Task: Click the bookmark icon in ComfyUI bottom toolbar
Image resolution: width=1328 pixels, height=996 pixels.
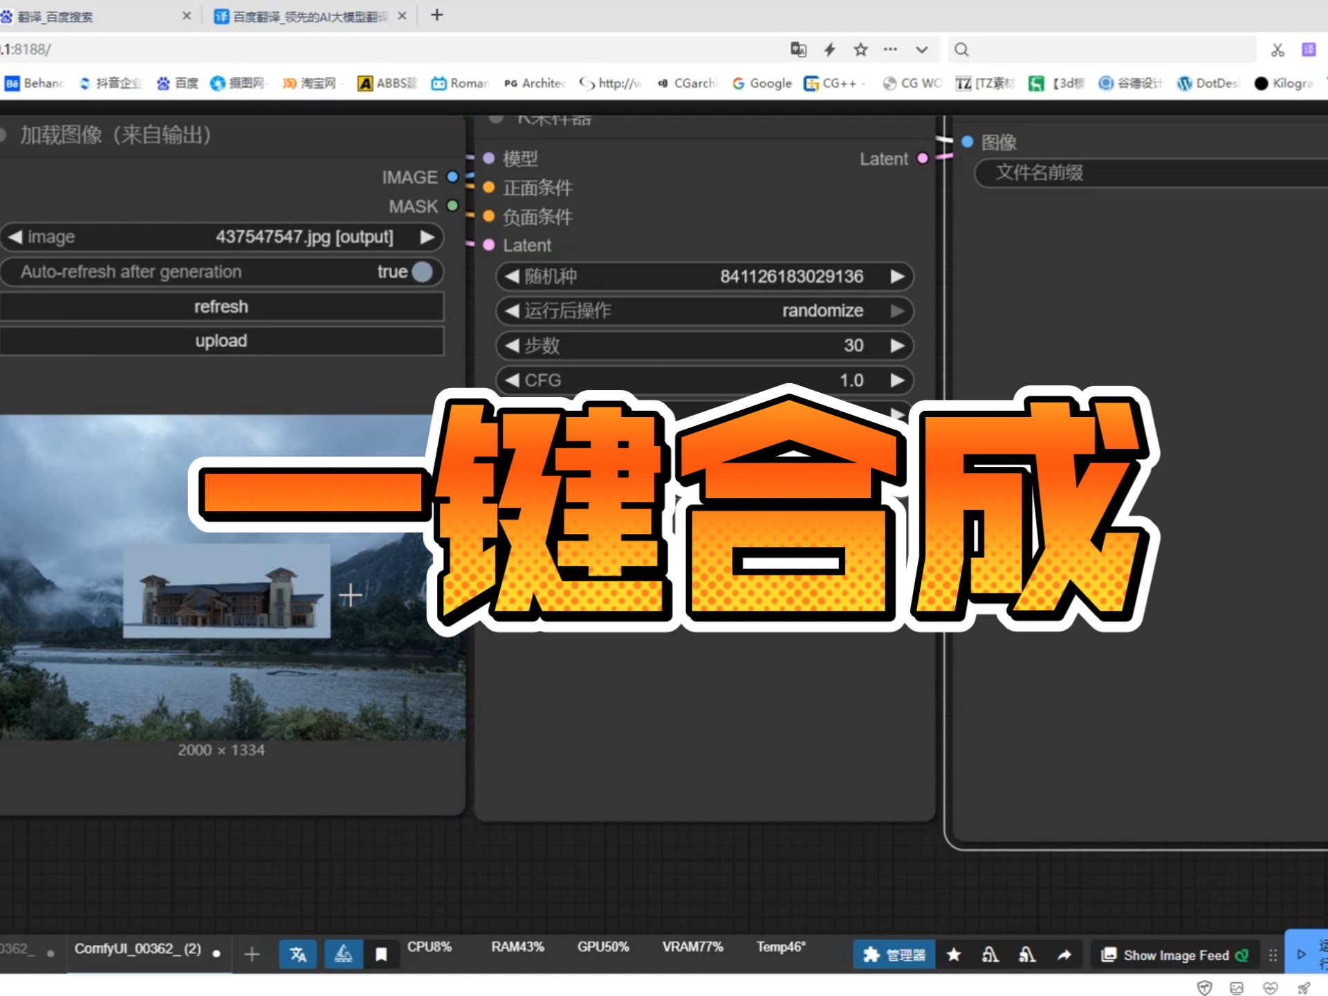Action: coord(380,955)
